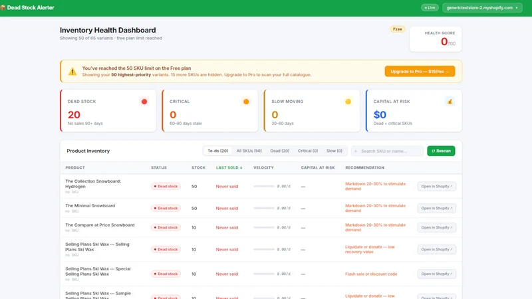Screen dimensions: 532x299
Task: Click the Product column header
Action: [75, 167]
